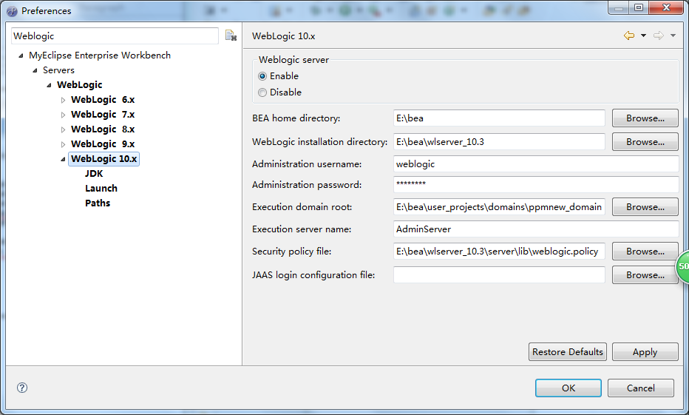This screenshot has width=689, height=415.
Task: Click the Preferences window title icon
Action: (x=12, y=11)
